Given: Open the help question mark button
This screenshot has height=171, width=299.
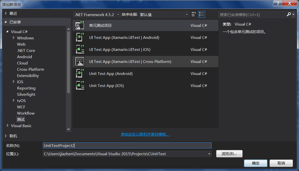Looking at the screenshot, I should click(278, 3).
